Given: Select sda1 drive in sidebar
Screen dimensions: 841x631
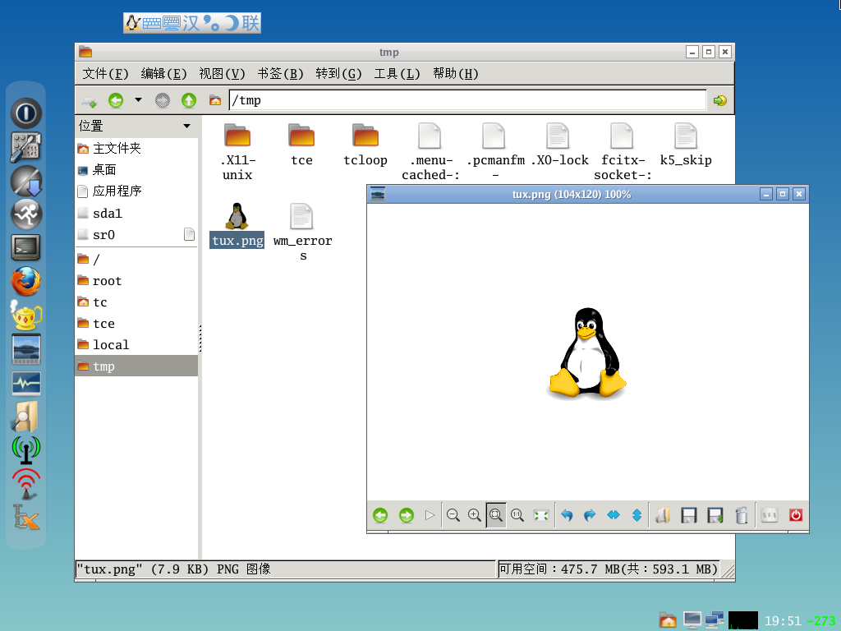Looking at the screenshot, I should tap(136, 214).
